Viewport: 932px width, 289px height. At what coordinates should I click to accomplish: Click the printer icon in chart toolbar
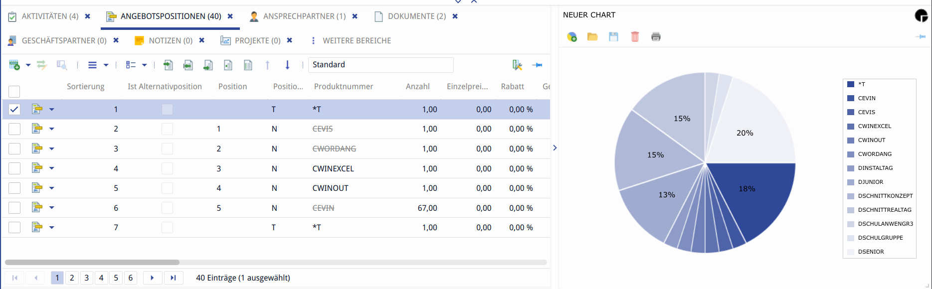[x=656, y=37]
